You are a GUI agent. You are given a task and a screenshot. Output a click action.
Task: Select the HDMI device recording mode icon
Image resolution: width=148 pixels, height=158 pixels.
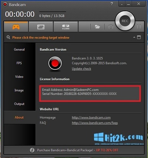pyautogui.click(x=66, y=27)
